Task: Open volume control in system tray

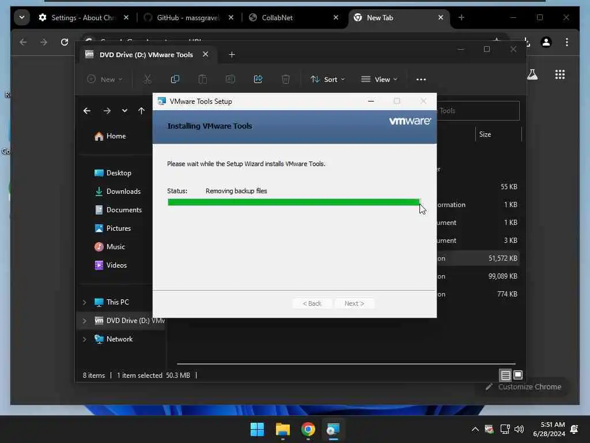Action: [519, 429]
